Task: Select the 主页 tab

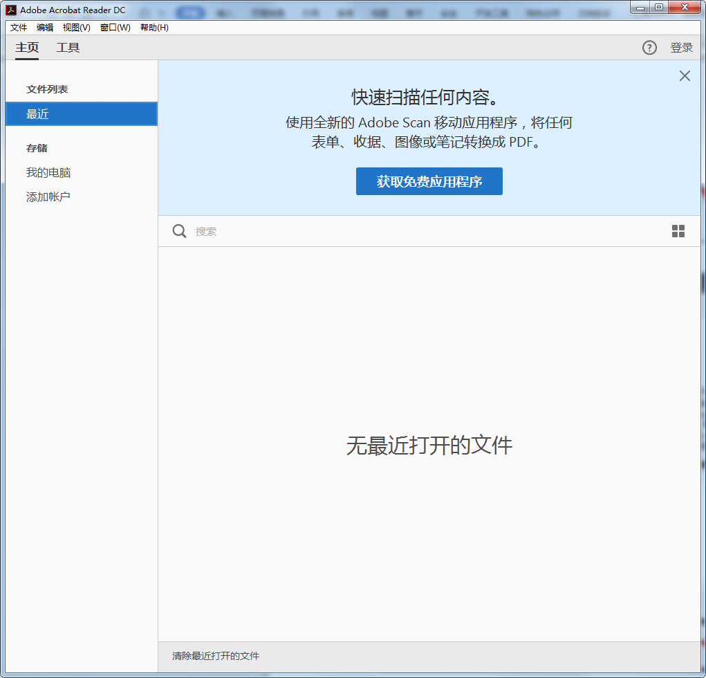Action: [x=27, y=48]
